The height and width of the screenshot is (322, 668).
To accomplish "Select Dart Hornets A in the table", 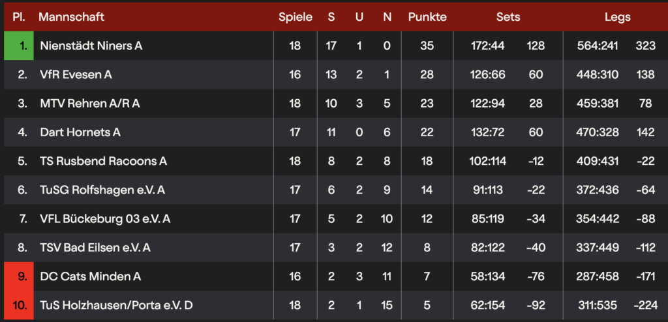I will coord(80,132).
